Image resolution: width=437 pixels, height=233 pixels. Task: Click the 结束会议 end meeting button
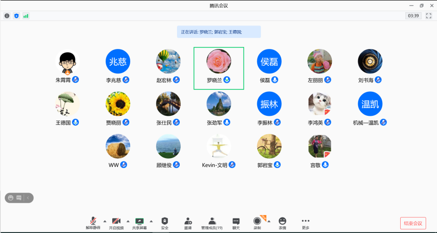point(413,223)
